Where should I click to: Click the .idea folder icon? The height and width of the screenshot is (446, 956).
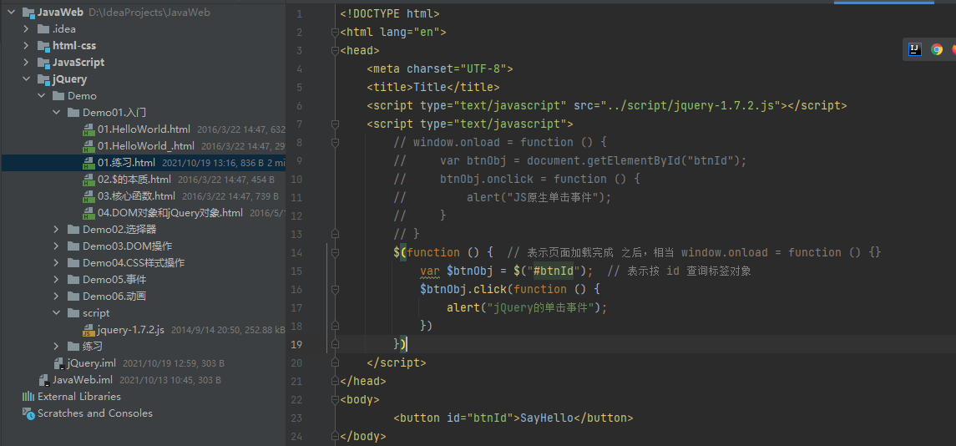43,28
